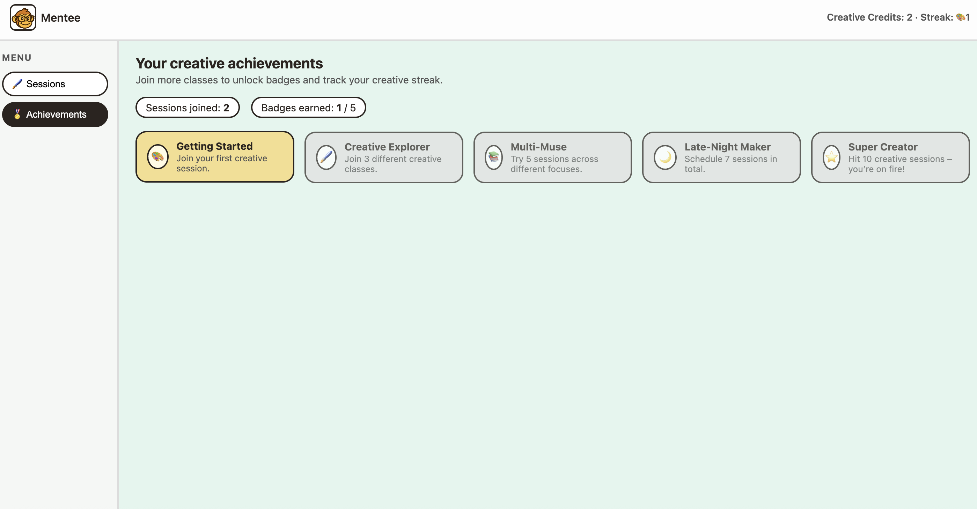
Task: Click the Late-Night Maker moon icon
Action: 665,157
